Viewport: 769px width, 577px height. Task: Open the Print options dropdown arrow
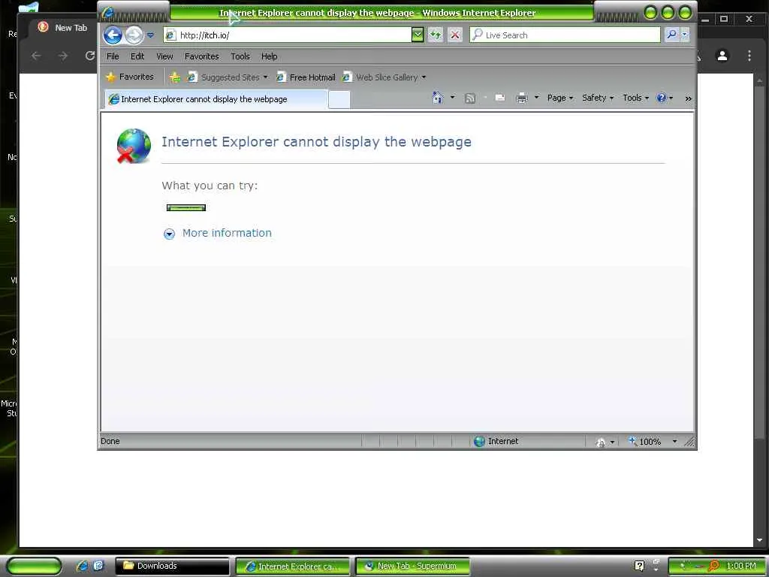[x=536, y=98]
